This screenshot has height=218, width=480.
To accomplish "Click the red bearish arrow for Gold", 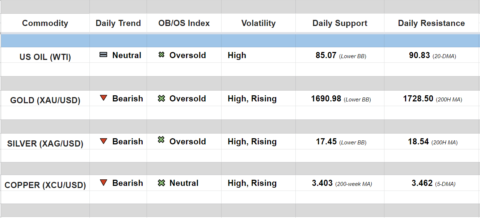I will click(104, 98).
